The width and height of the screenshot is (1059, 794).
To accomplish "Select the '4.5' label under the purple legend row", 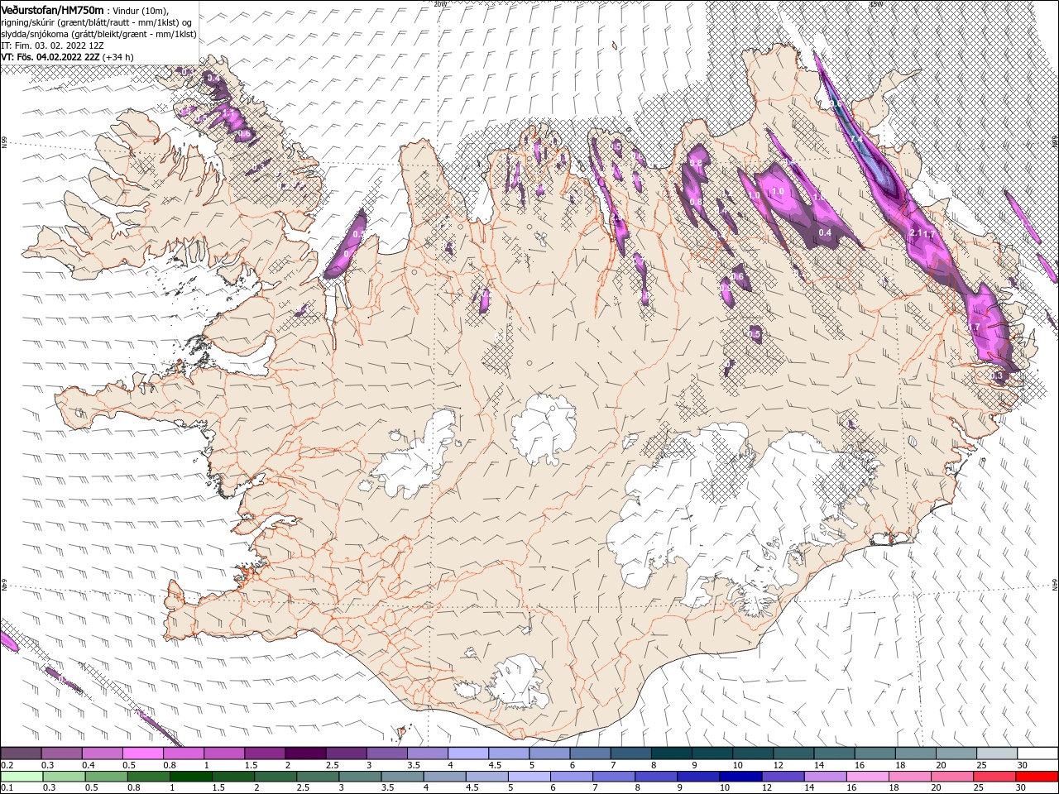I will [x=495, y=764].
